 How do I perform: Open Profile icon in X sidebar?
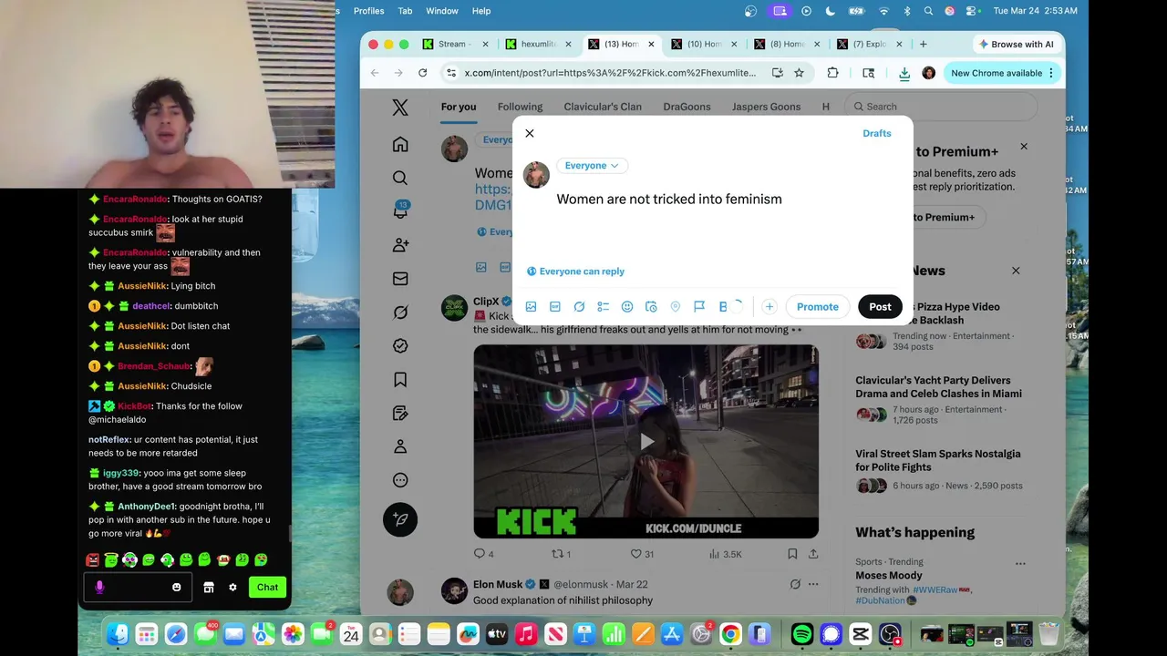(x=400, y=446)
